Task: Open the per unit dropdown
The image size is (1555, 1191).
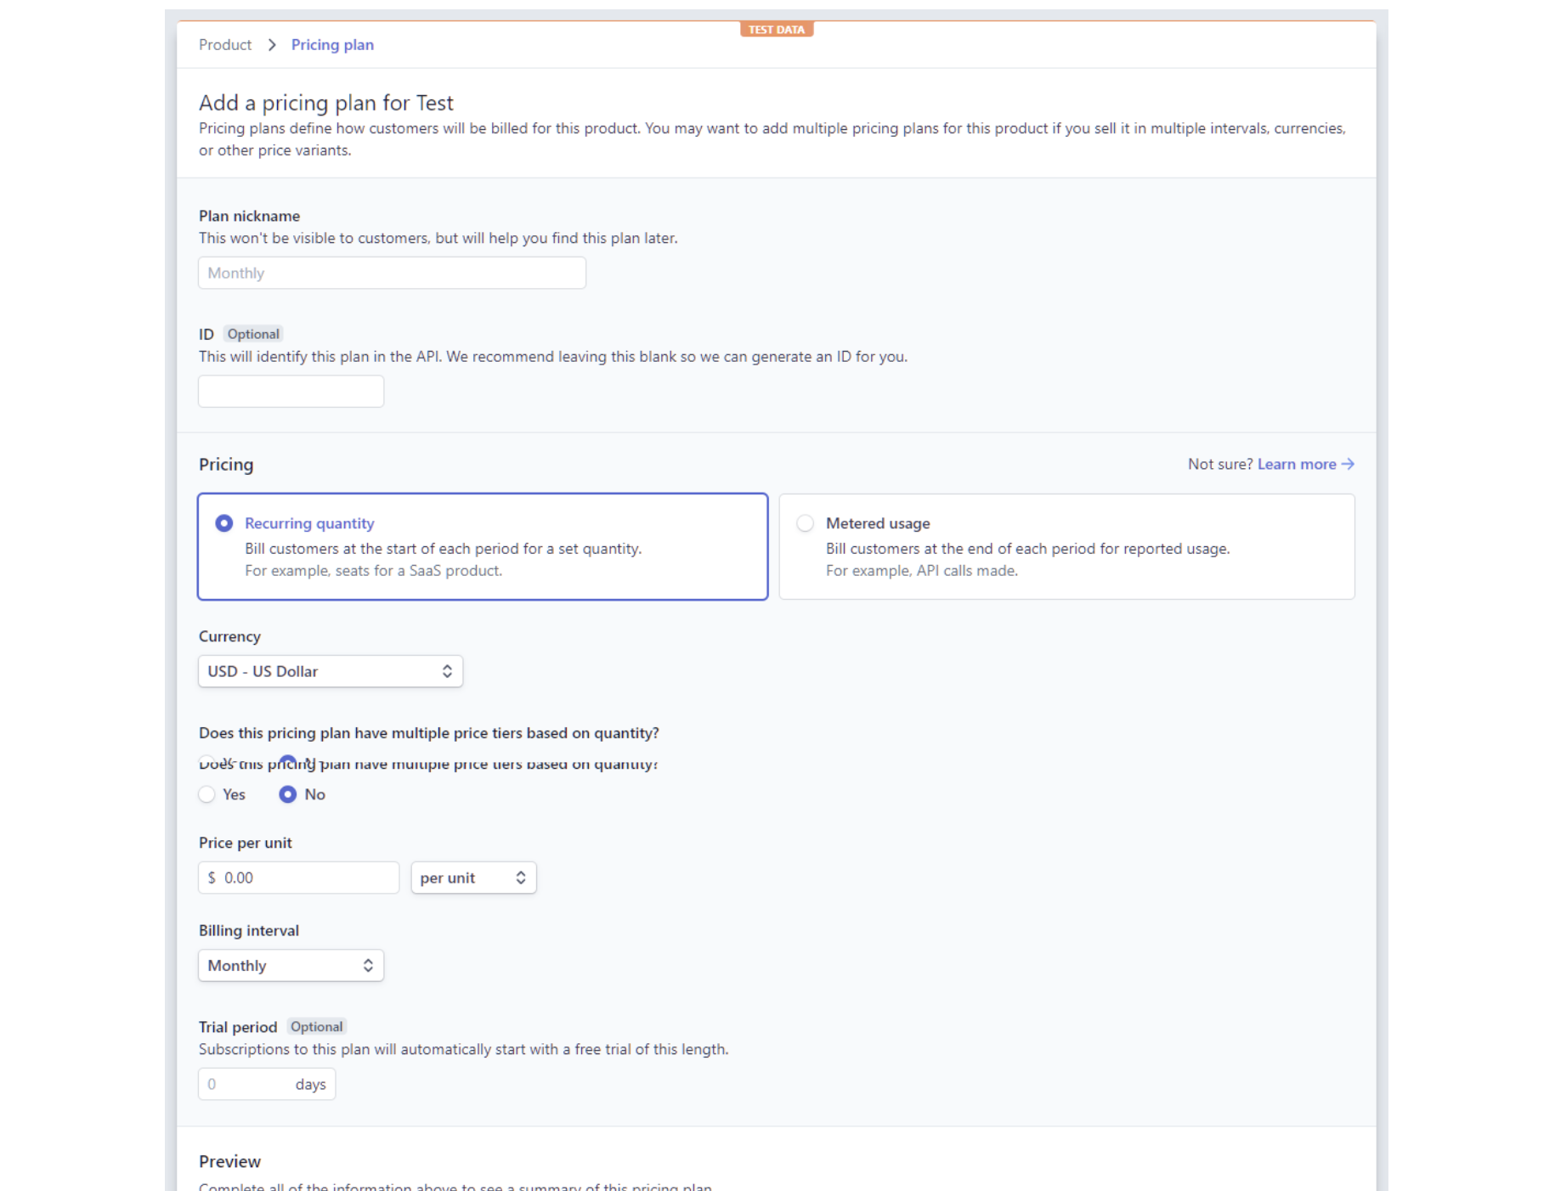Action: 472,878
